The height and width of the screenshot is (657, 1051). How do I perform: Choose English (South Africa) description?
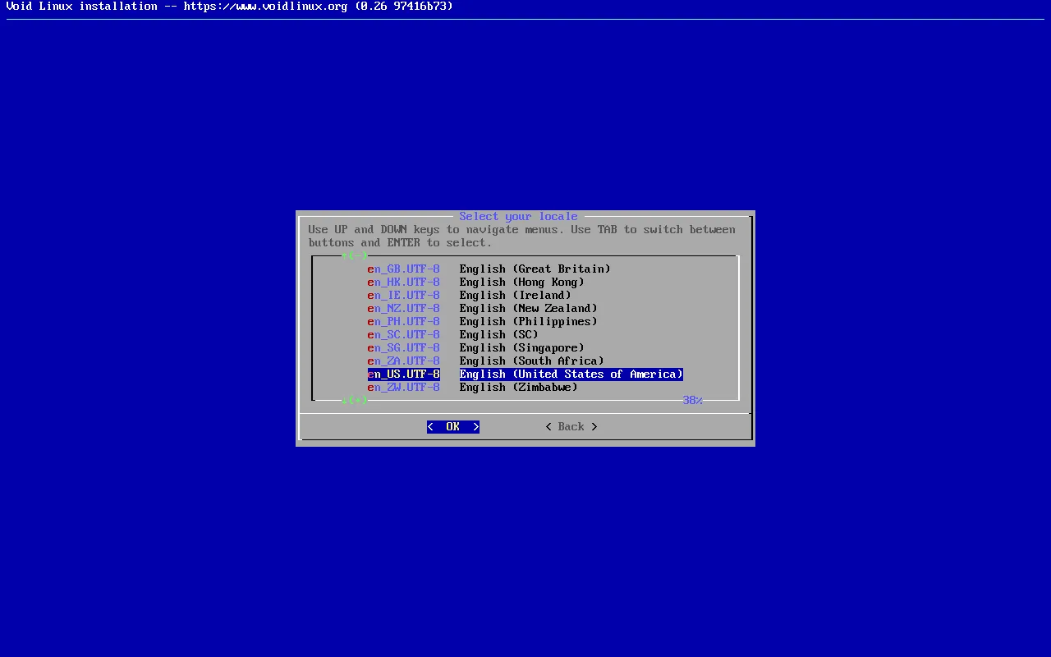tap(532, 361)
